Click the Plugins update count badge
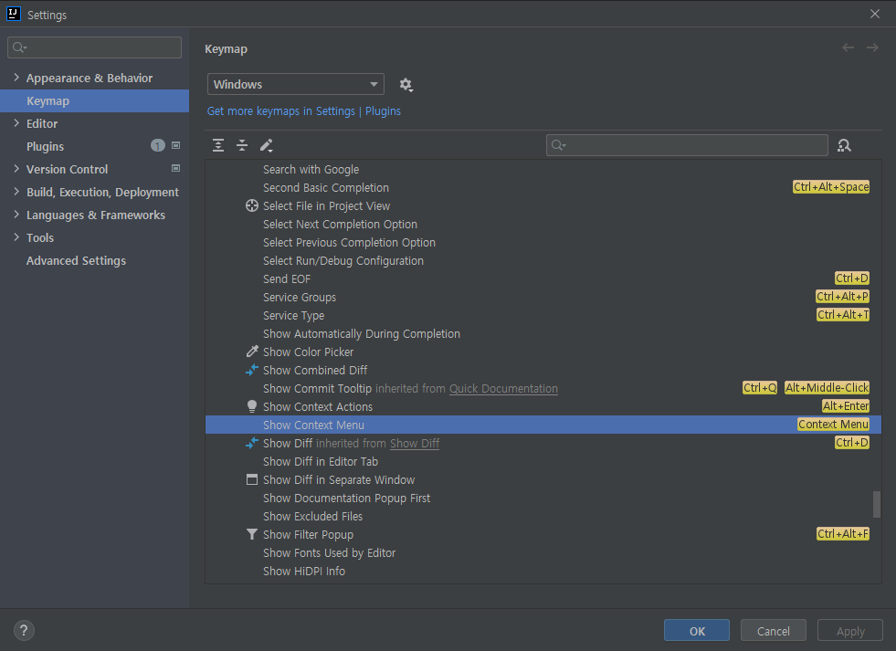The image size is (896, 651). click(x=158, y=145)
